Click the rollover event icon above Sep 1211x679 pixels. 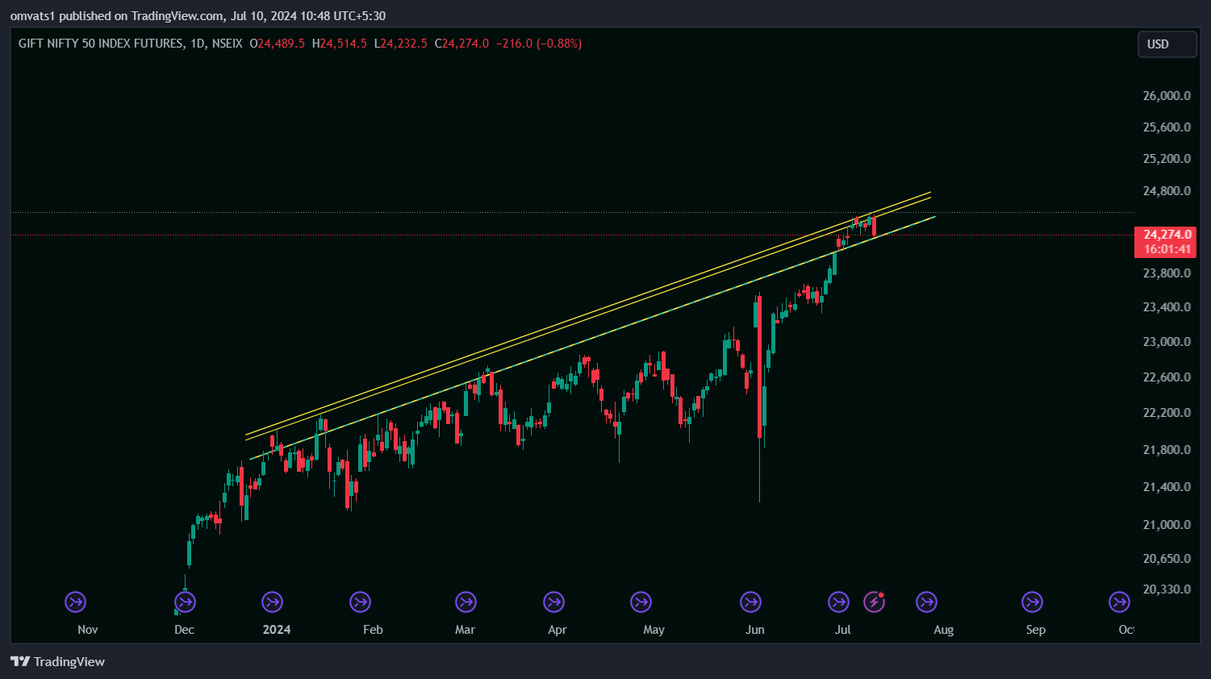point(1032,602)
